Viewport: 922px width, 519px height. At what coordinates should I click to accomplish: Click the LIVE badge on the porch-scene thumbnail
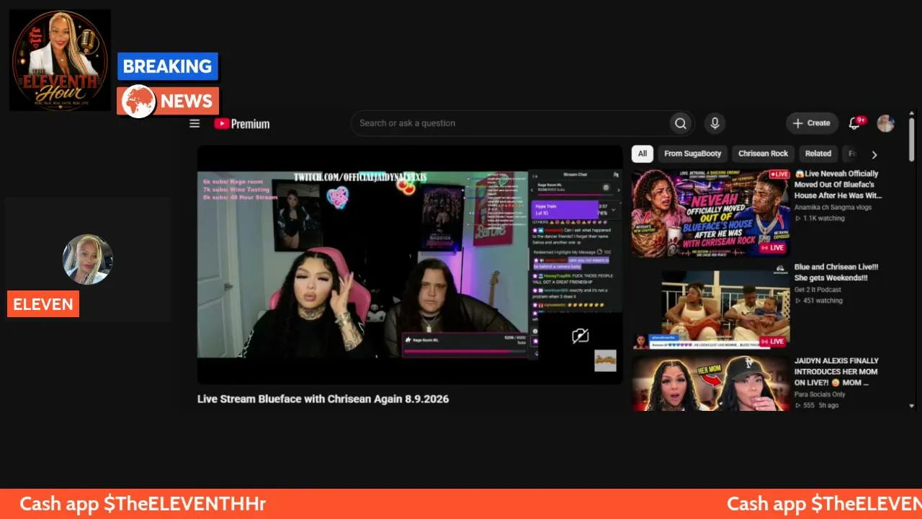pos(773,341)
